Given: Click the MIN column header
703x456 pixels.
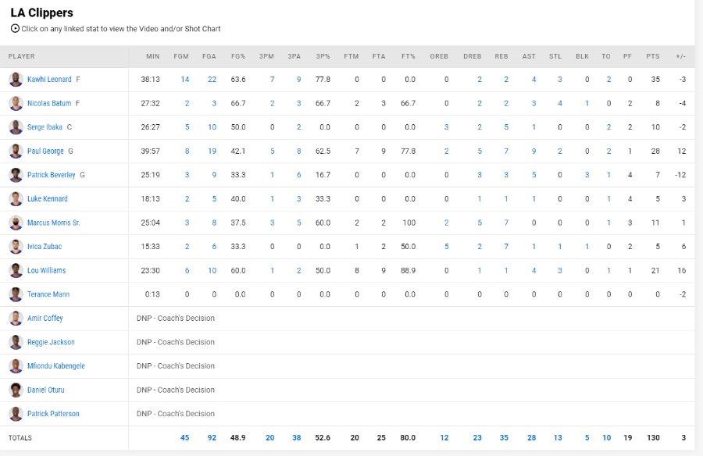Looking at the screenshot, I should [x=153, y=56].
